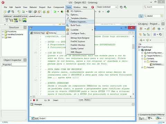
Task: Click Run Without Debugging icon
Action: pyautogui.click(x=62, y=12)
